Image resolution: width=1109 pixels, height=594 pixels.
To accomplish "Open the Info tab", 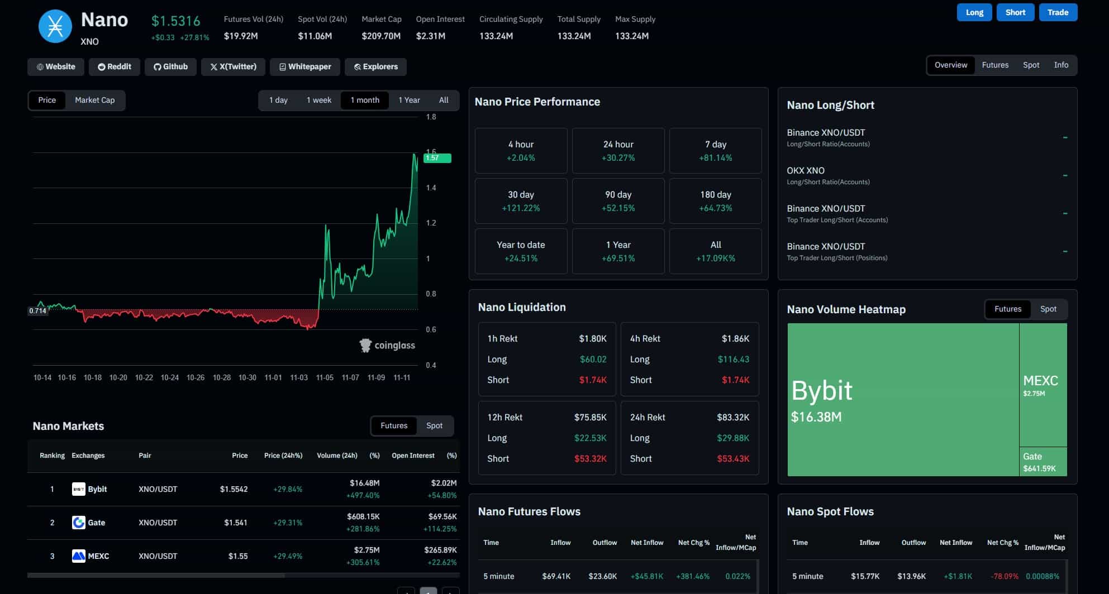I will coord(1061,65).
